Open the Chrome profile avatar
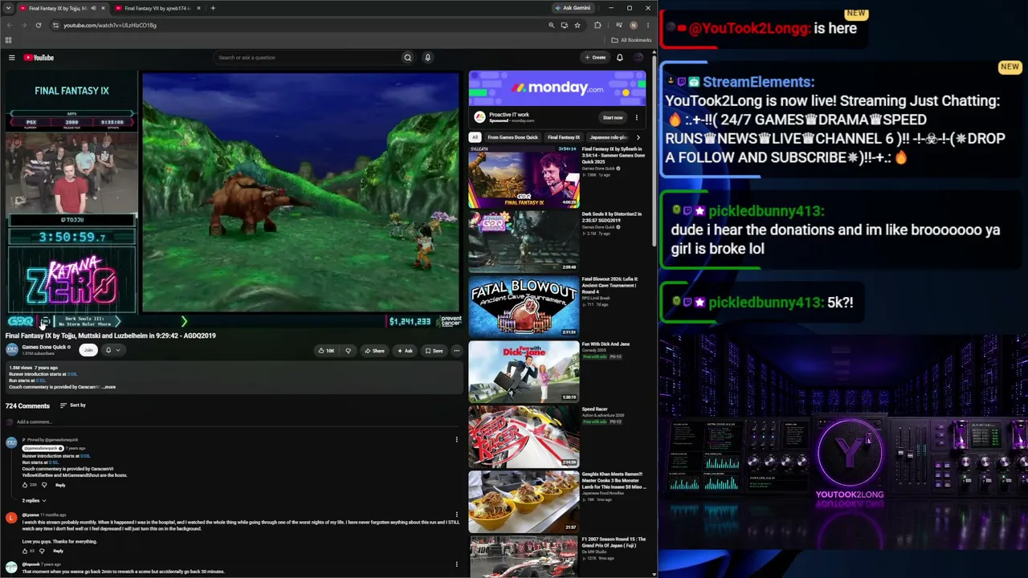This screenshot has height=578, width=1028. tap(634, 25)
